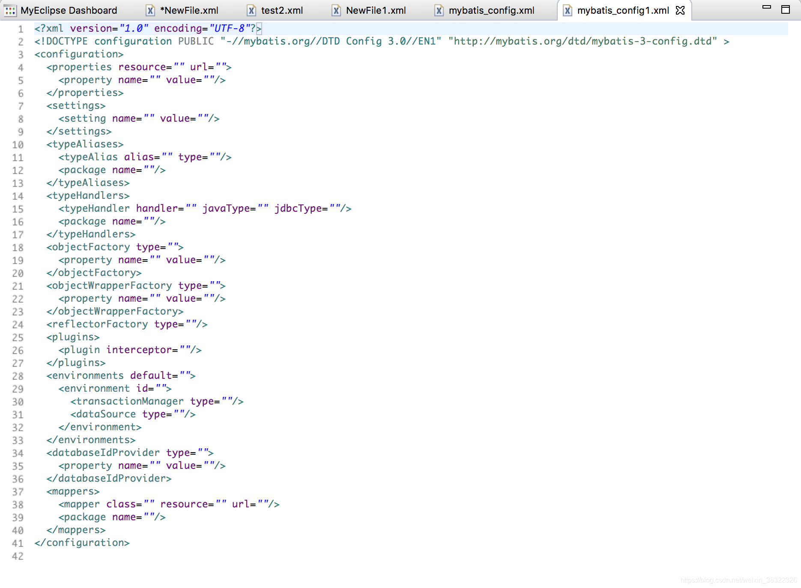Click the XML file icon of mybatis_config.xml
The height and width of the screenshot is (588, 801).
tap(439, 10)
